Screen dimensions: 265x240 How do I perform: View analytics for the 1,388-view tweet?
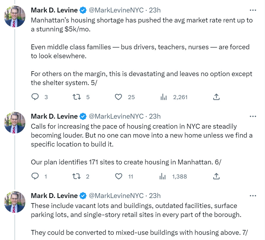(x=163, y=177)
